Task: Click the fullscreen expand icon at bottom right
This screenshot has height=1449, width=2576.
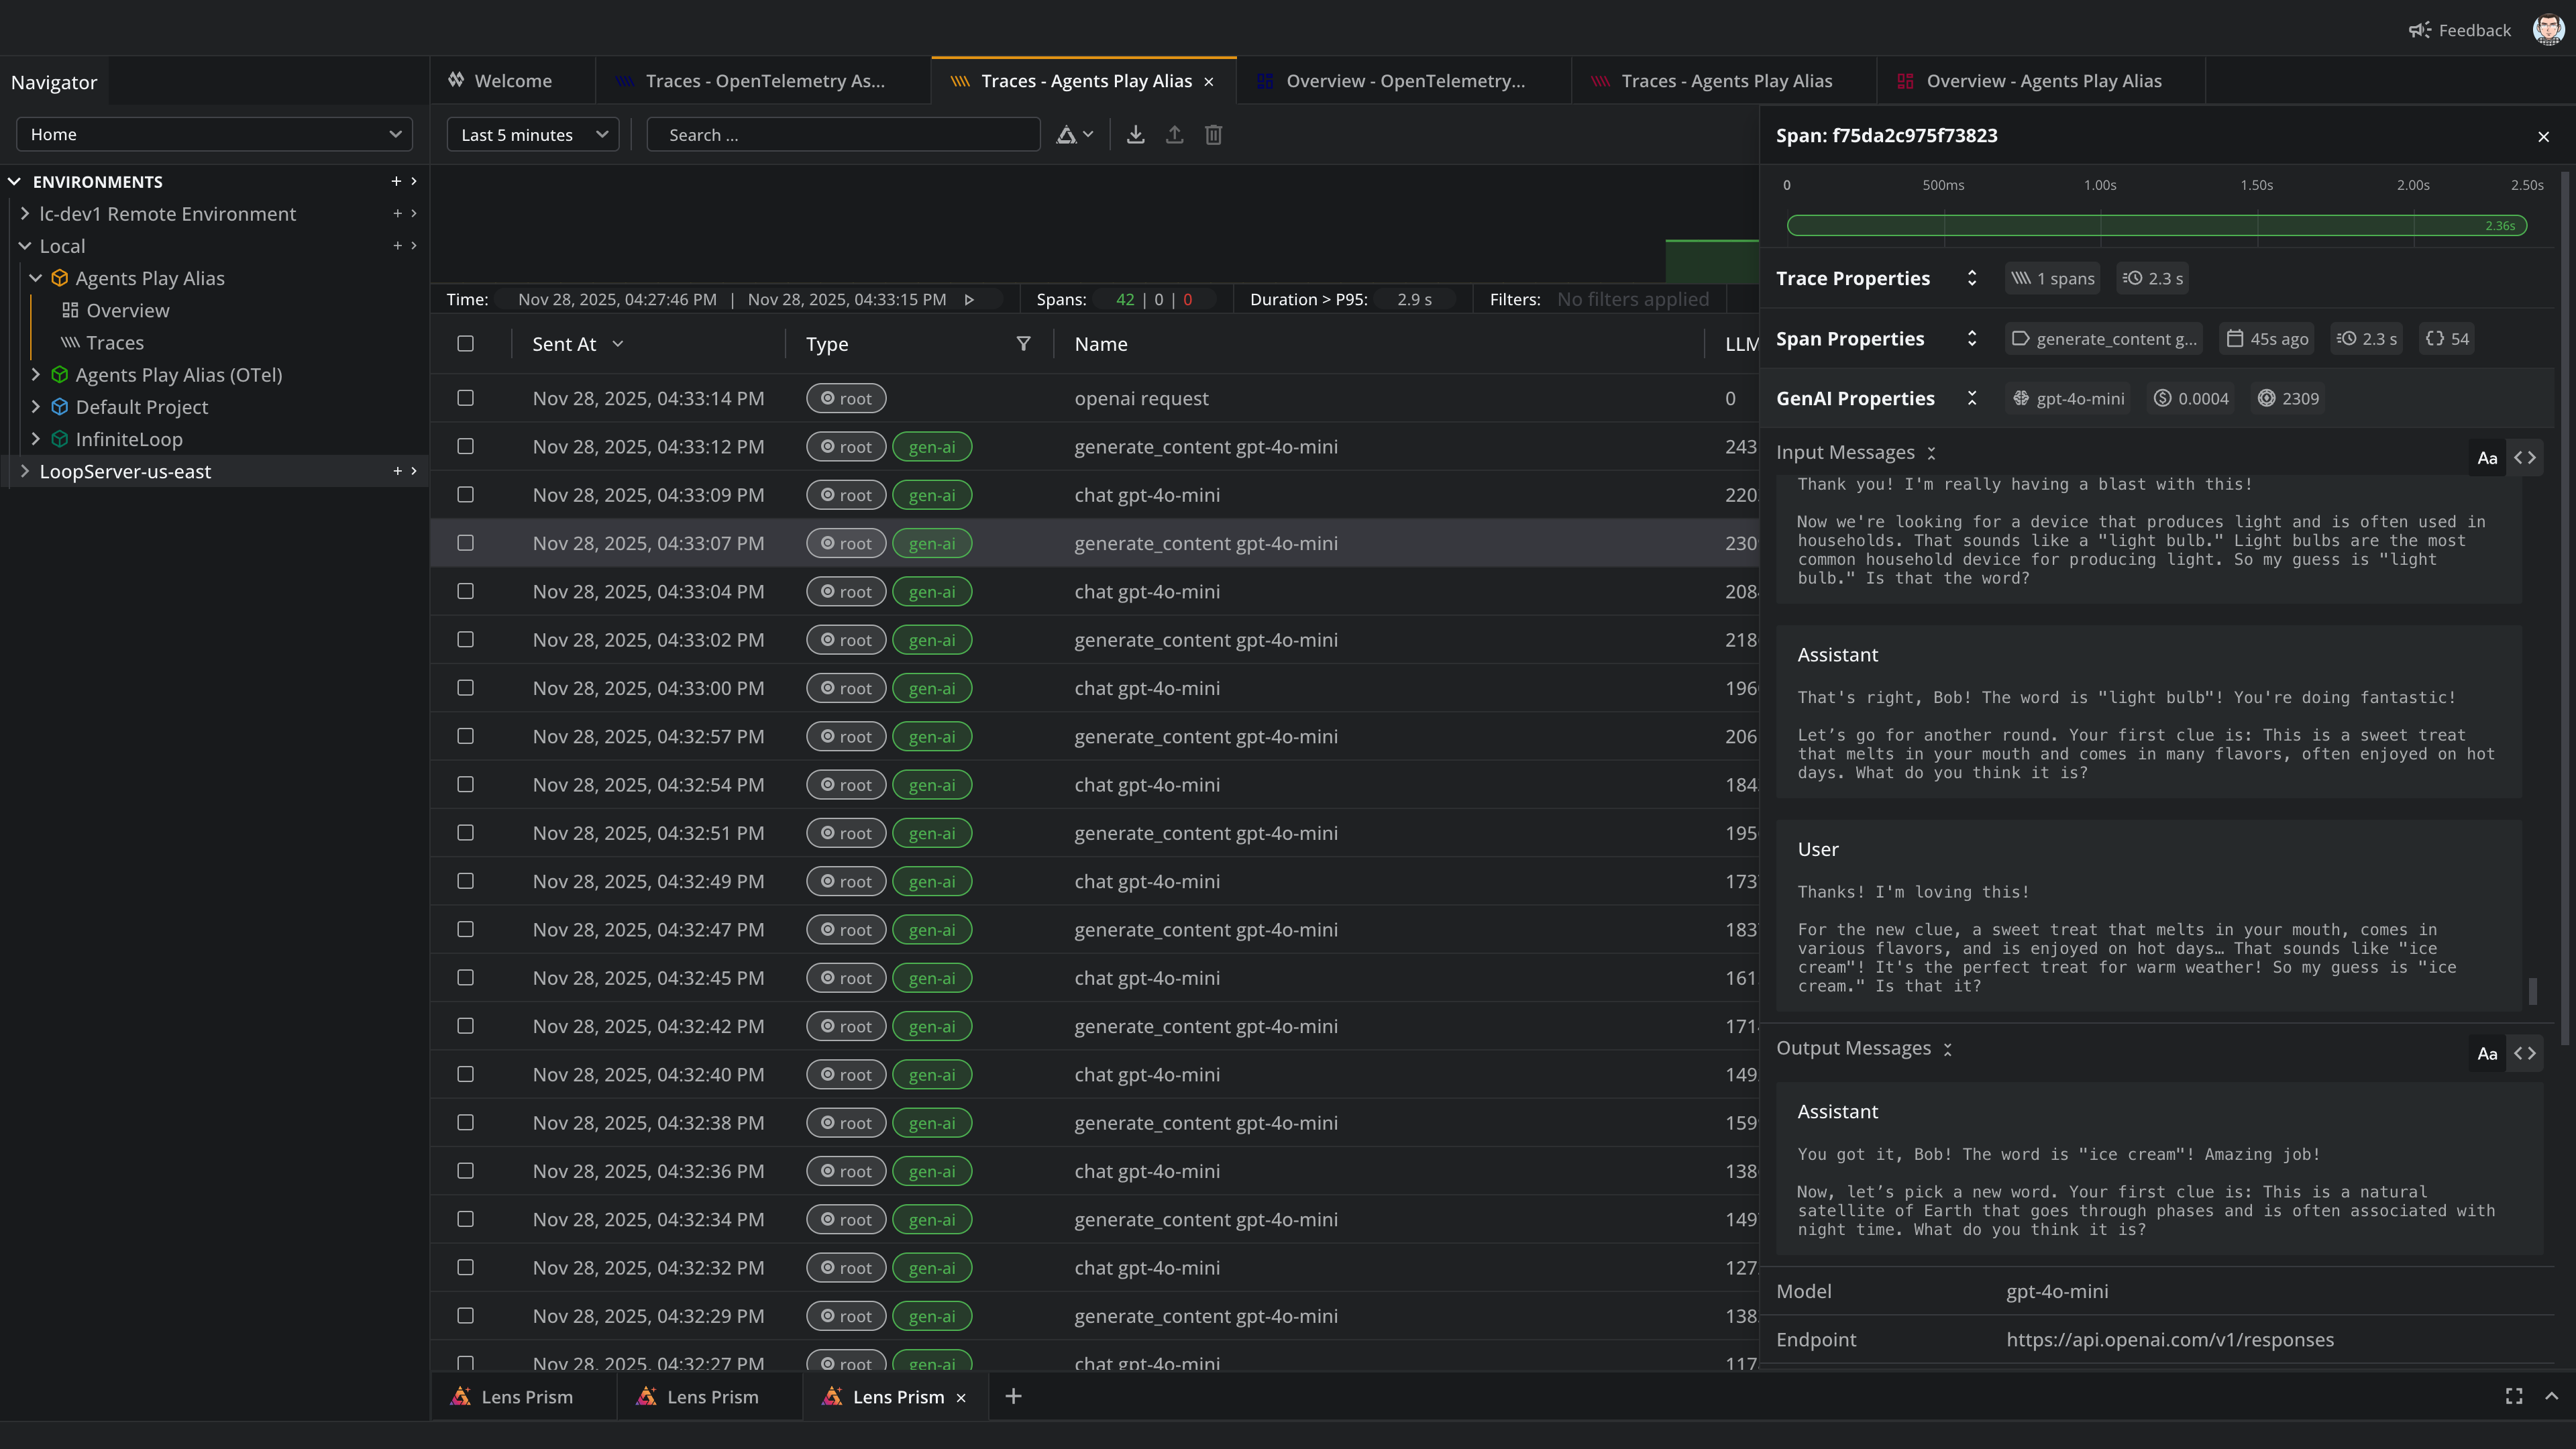Action: point(2514,1396)
